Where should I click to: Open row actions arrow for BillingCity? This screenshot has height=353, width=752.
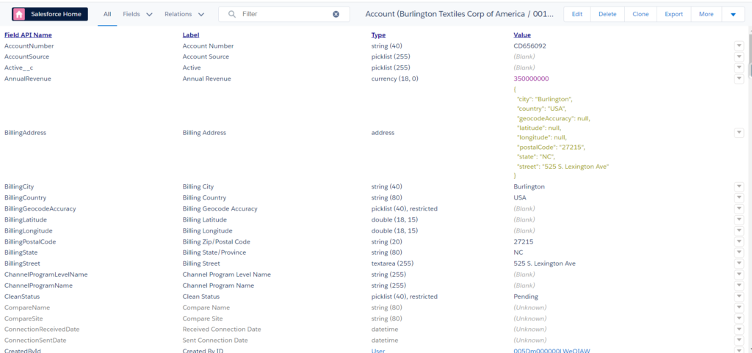(x=739, y=187)
